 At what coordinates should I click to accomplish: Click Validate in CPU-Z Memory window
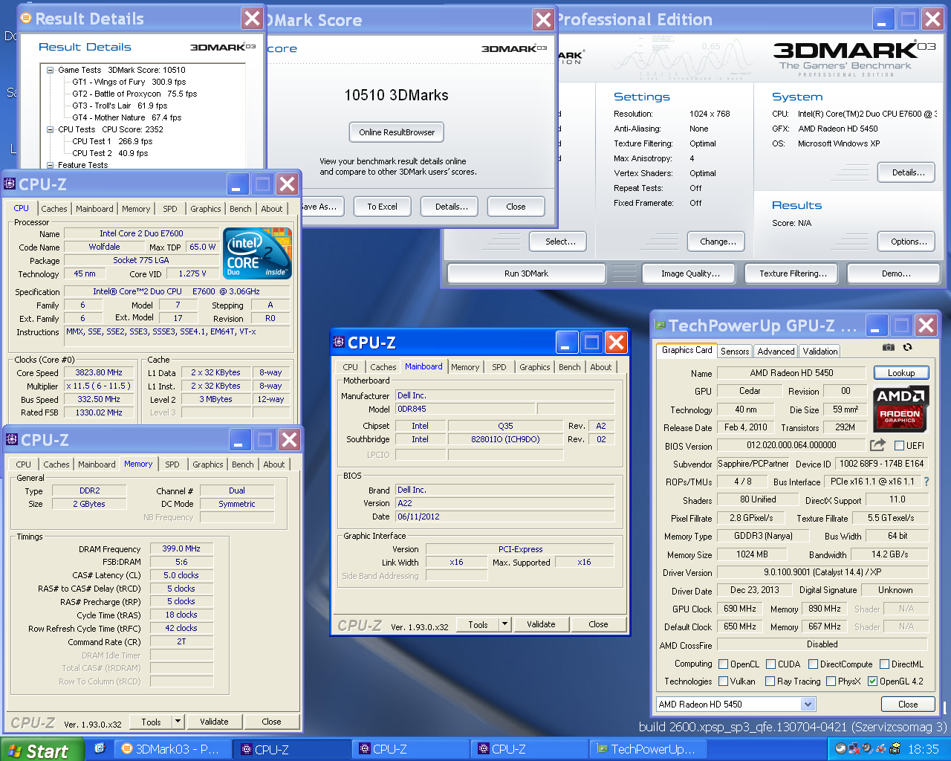tap(214, 722)
